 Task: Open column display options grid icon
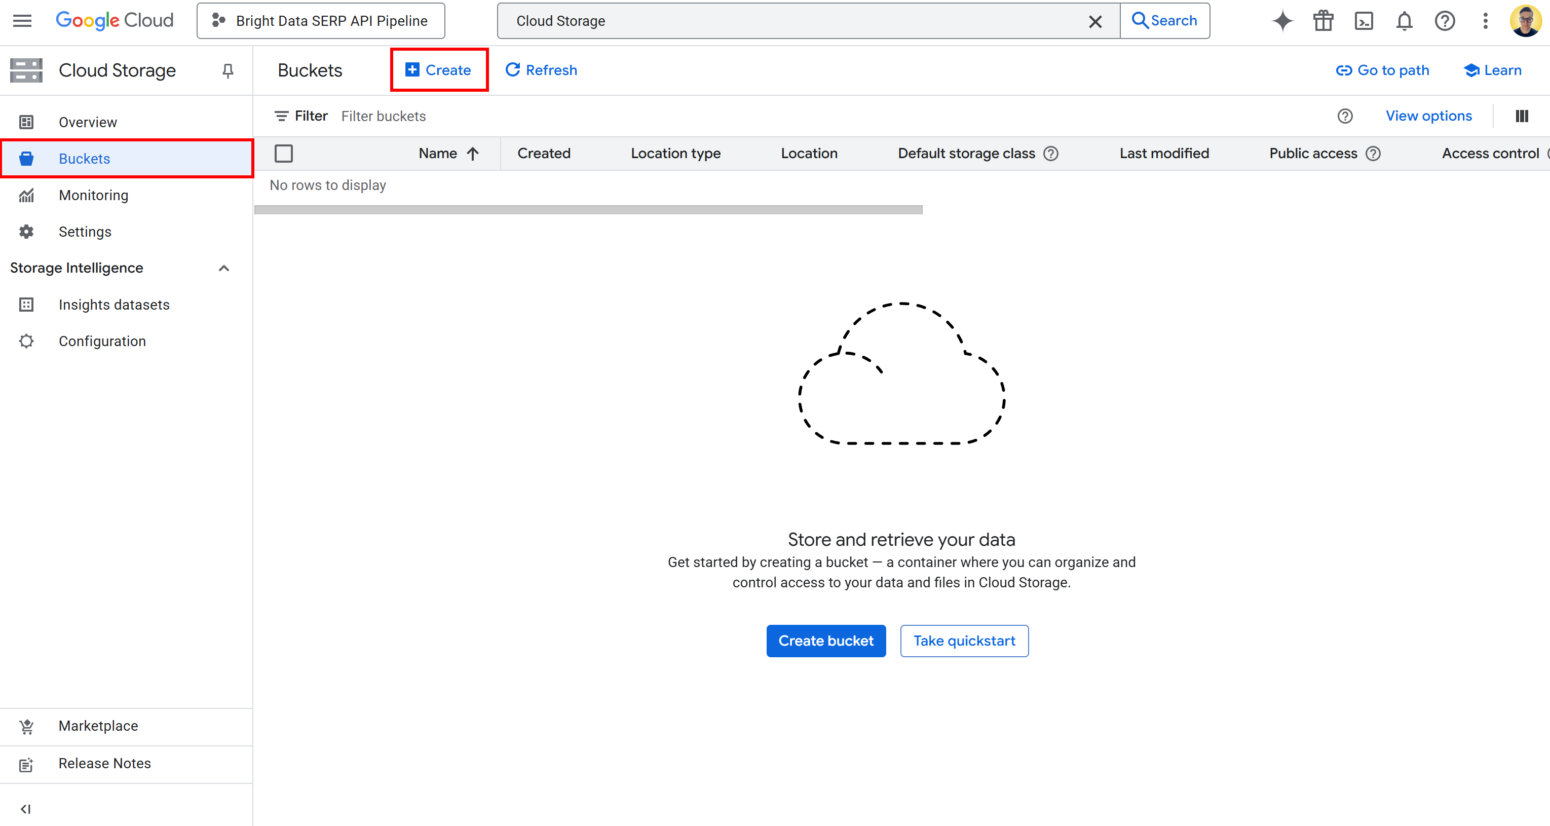tap(1522, 116)
